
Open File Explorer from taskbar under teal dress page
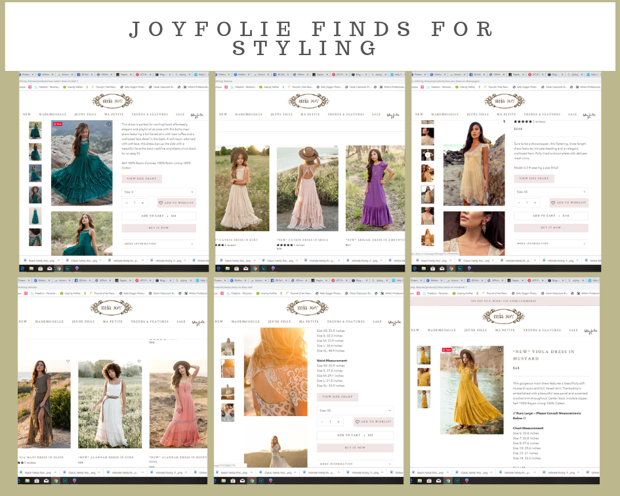31,268
